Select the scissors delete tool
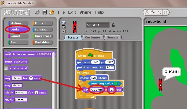Image resolution: width=187 pixels, height=109 pixels. (x=153, y=12)
